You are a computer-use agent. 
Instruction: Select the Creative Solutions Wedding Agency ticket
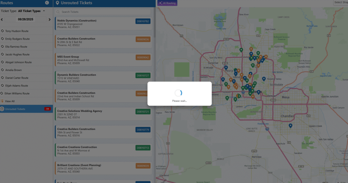[103, 114]
